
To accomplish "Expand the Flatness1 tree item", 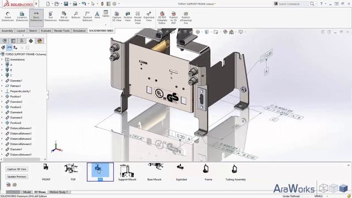I will pos(2,86).
